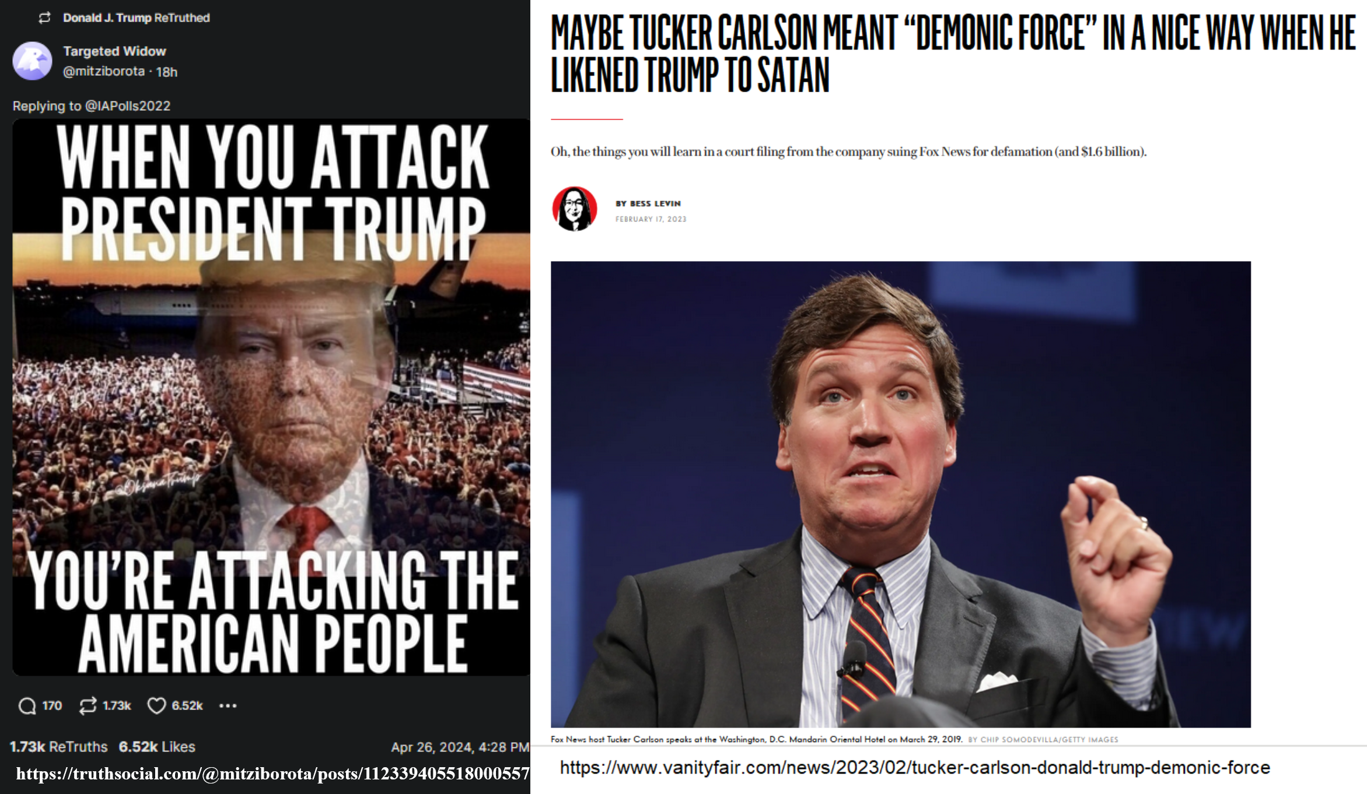Click the By Bess Levin byline
The height and width of the screenshot is (794, 1367).
click(648, 203)
